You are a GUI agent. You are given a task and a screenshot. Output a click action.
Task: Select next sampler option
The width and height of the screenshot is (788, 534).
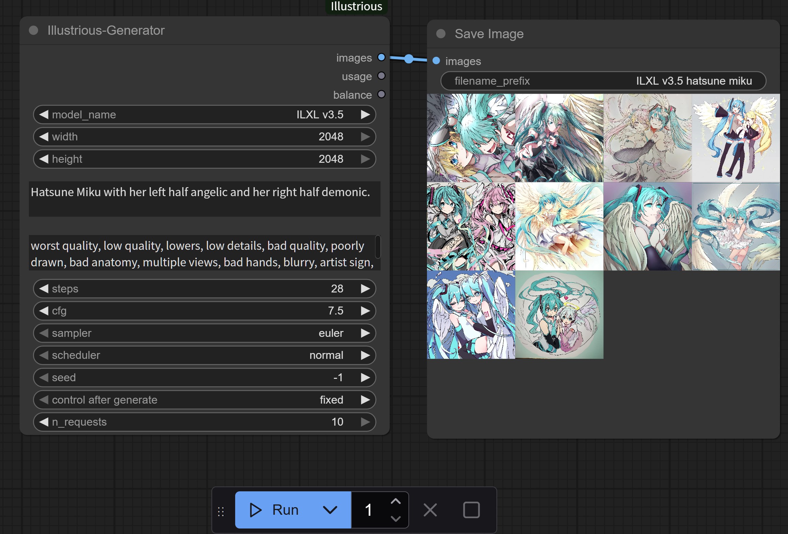[x=365, y=333]
